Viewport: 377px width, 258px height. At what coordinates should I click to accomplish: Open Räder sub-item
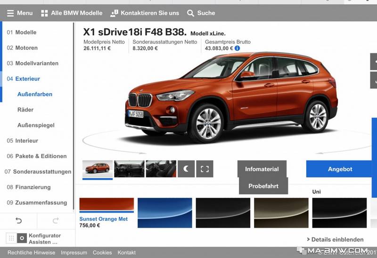click(x=25, y=110)
